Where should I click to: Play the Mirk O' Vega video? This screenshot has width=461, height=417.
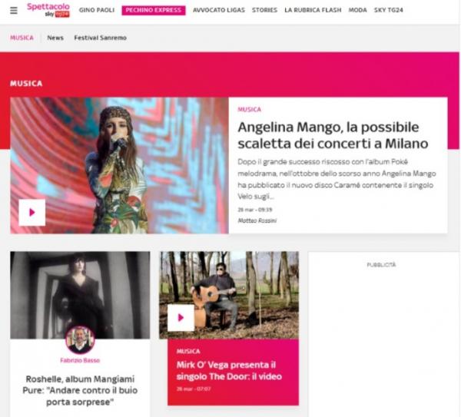click(x=181, y=318)
